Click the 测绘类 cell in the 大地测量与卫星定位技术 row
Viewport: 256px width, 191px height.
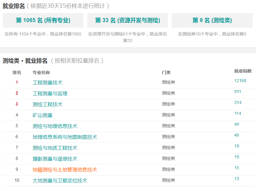(168, 180)
